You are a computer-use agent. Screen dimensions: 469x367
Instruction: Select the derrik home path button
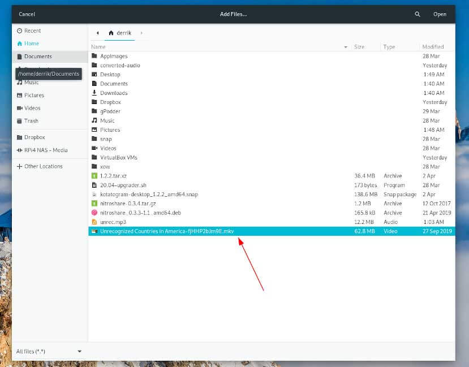click(x=120, y=33)
